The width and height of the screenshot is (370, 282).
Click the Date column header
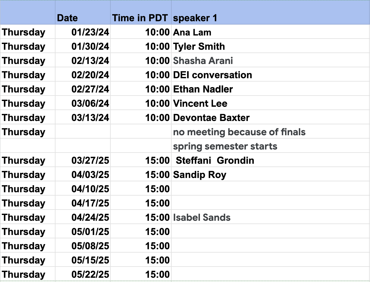(67, 18)
